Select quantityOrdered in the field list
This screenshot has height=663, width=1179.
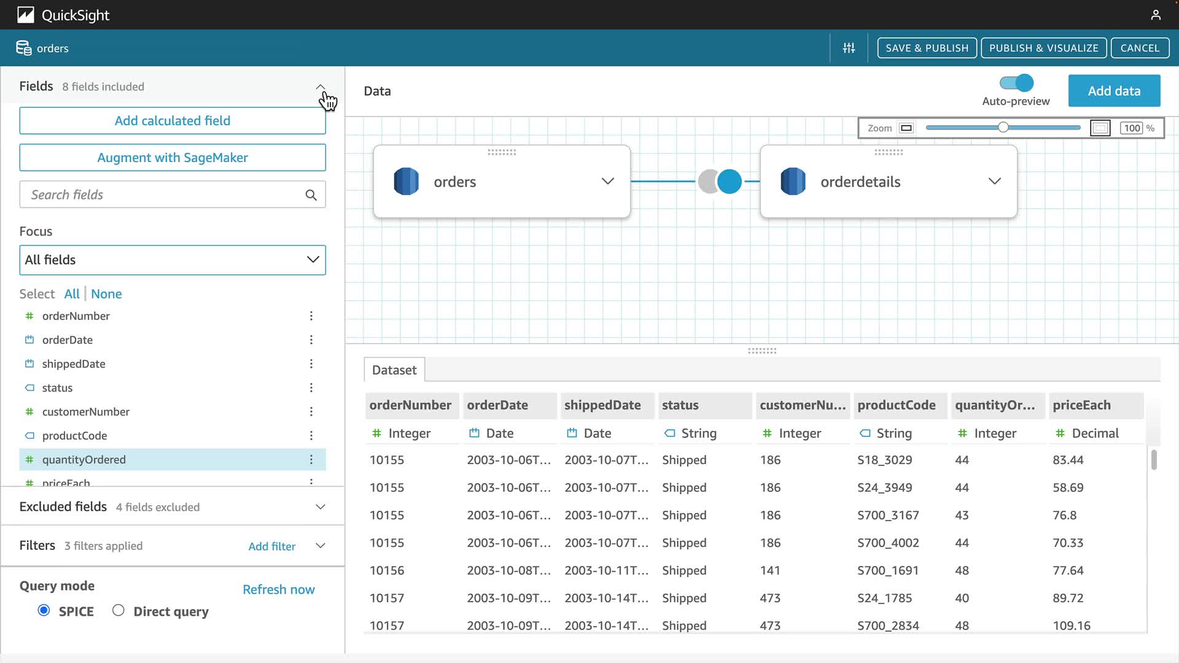(x=84, y=460)
